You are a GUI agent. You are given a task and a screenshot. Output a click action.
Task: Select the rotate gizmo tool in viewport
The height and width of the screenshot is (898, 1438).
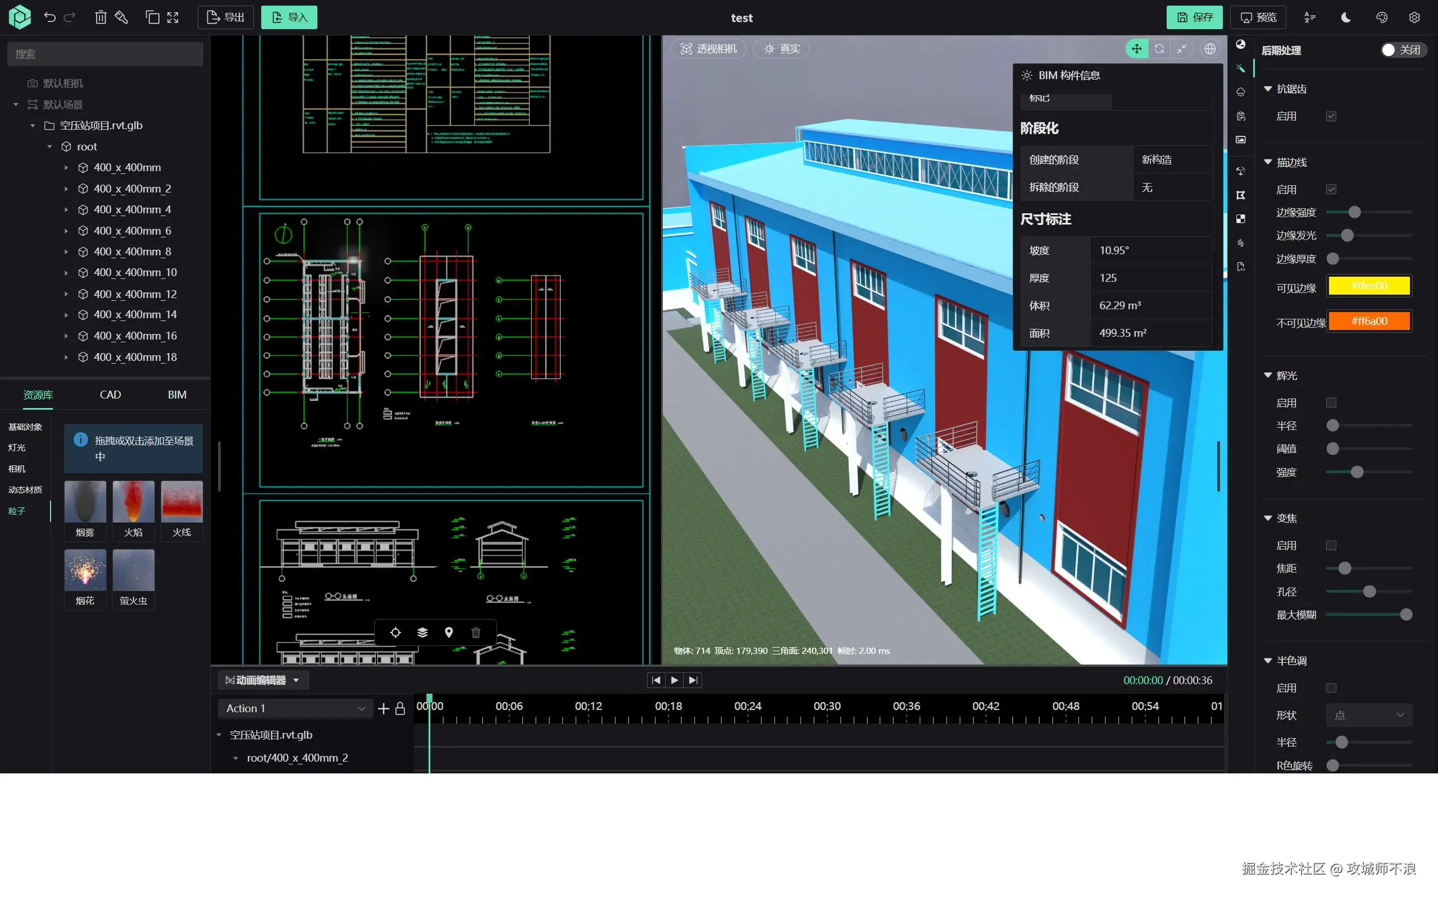coord(1159,49)
